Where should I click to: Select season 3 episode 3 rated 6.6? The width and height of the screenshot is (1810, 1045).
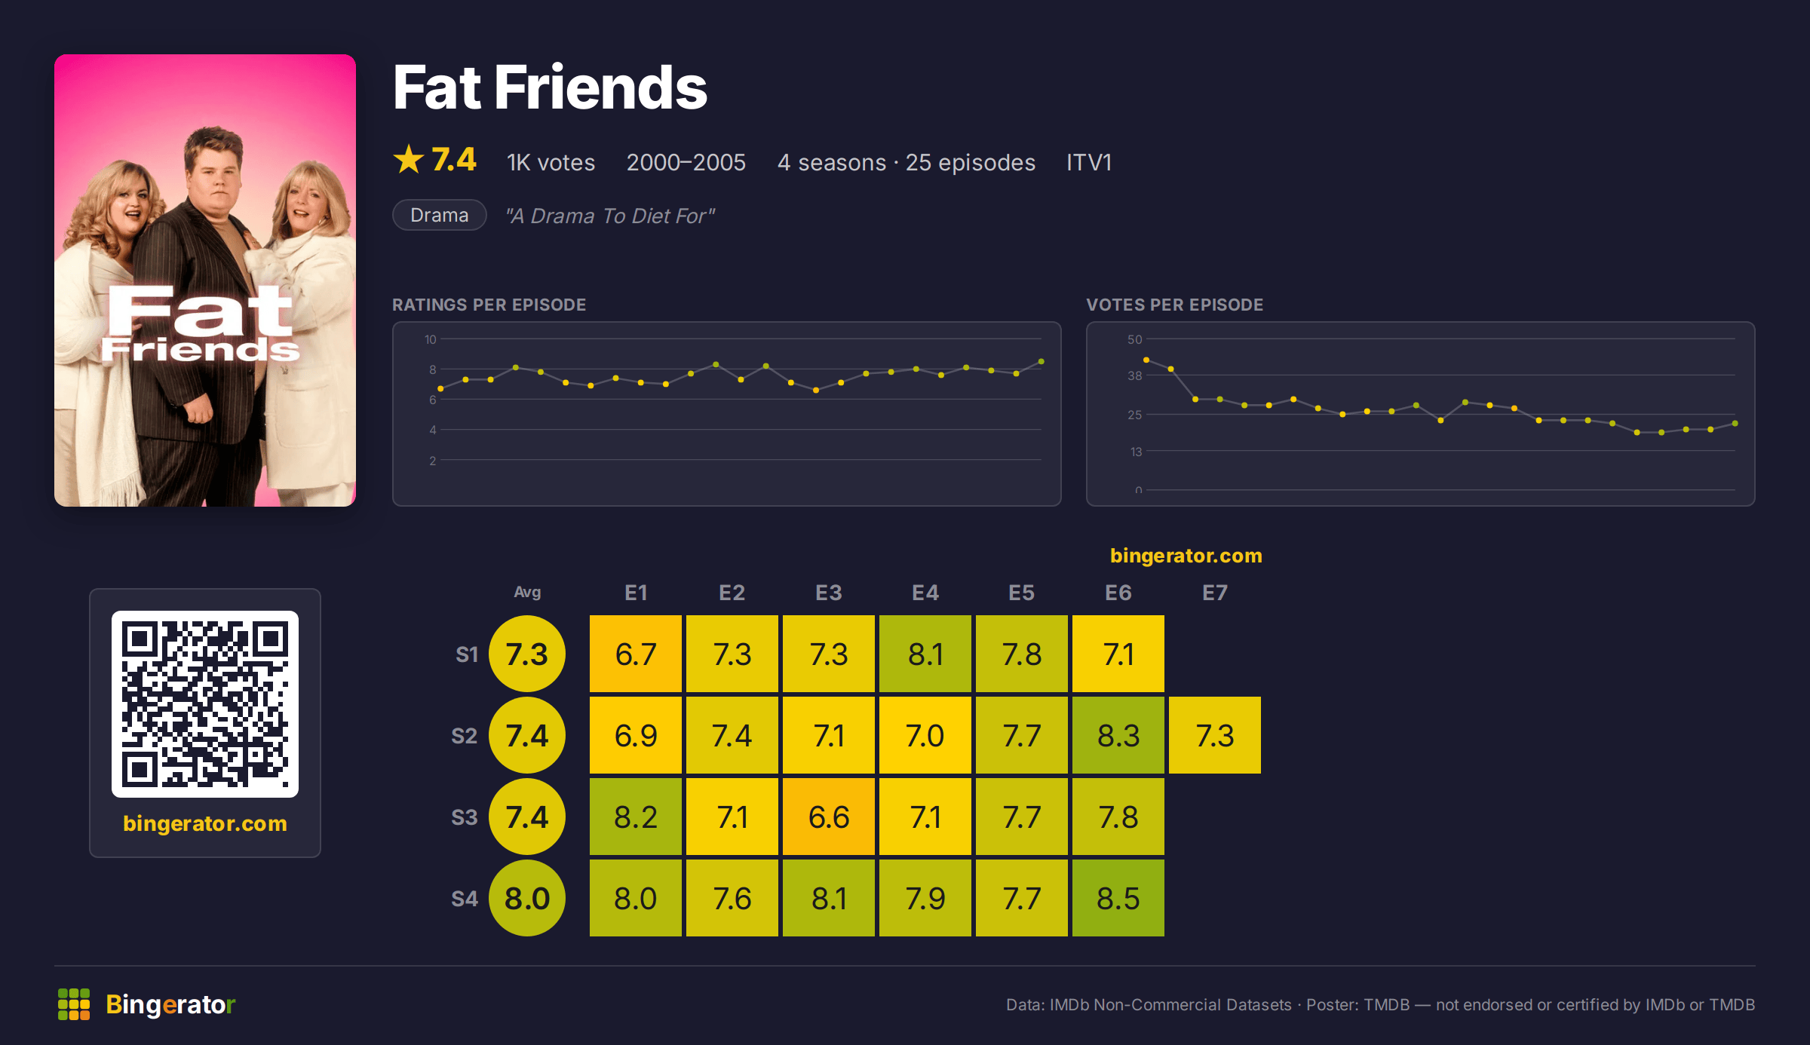[x=829, y=817]
